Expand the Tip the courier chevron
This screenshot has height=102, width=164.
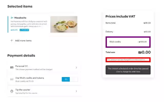76,91
